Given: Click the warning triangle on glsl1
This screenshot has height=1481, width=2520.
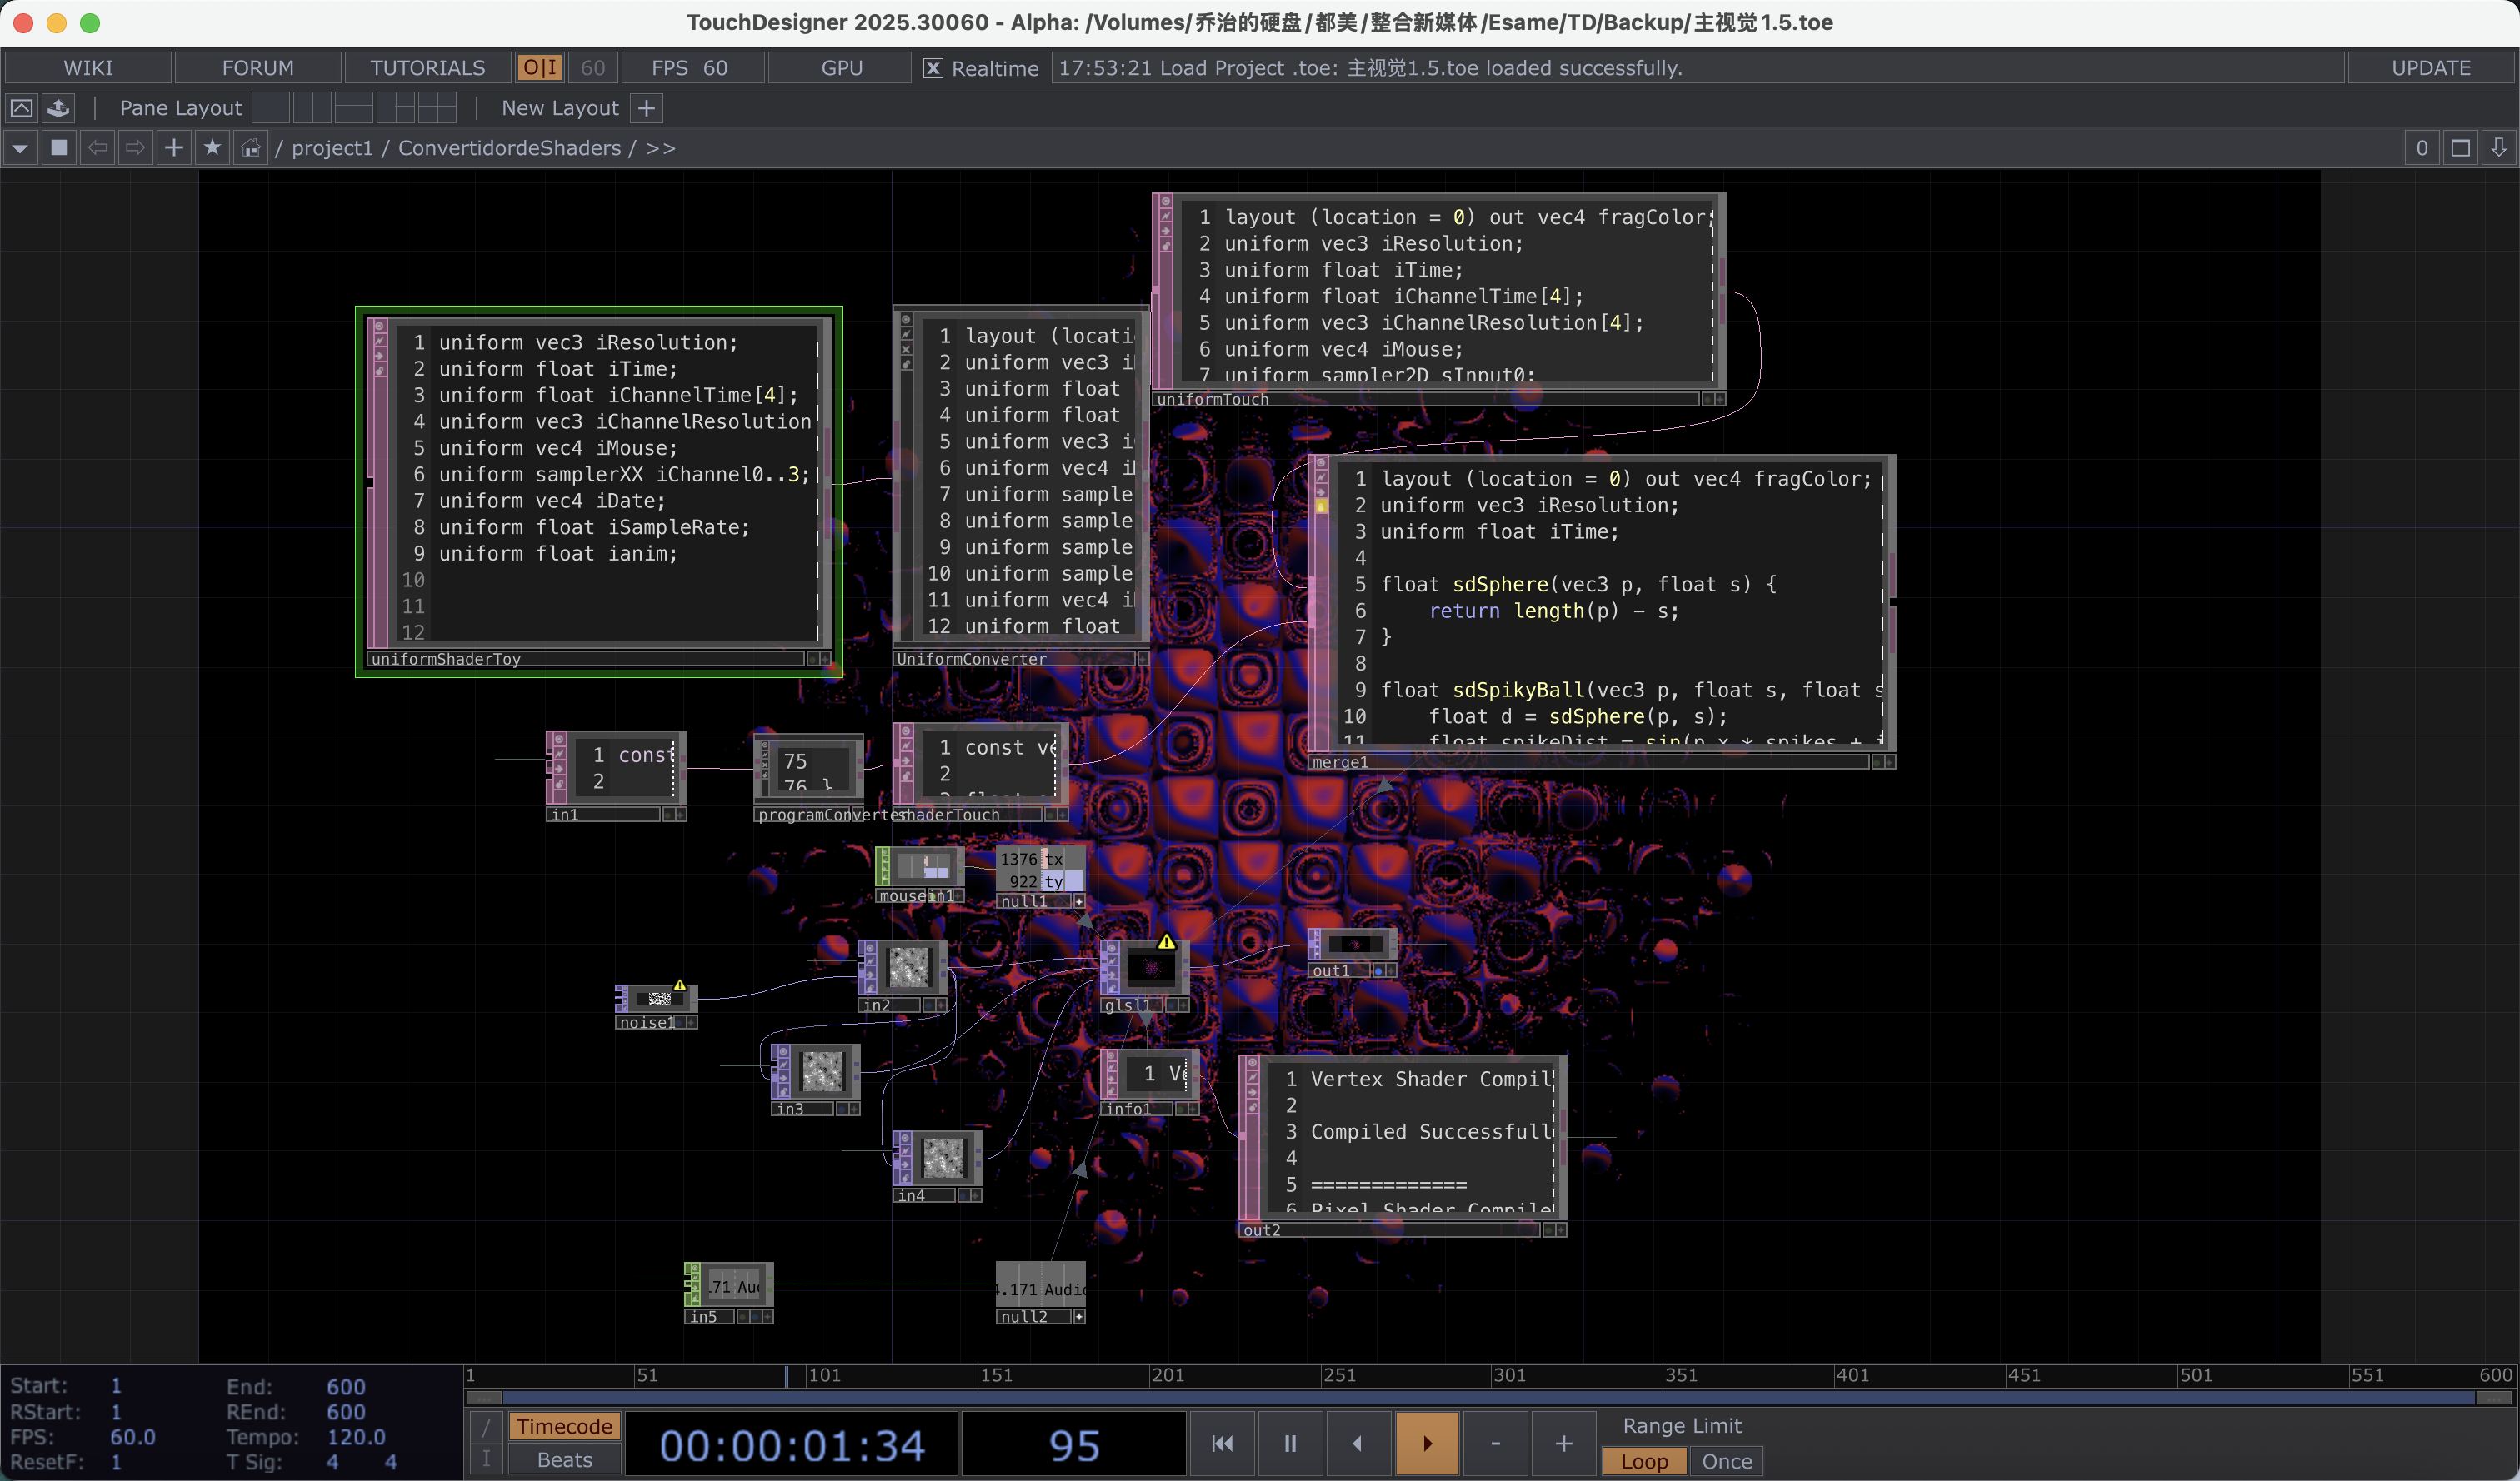Looking at the screenshot, I should pyautogui.click(x=1166, y=941).
